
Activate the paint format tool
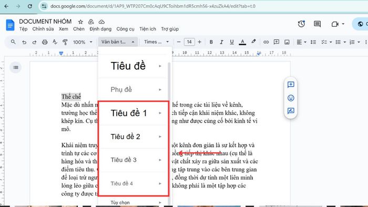[65, 42]
